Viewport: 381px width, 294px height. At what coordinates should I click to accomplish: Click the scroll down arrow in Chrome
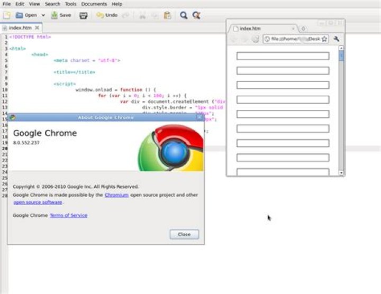tap(341, 172)
